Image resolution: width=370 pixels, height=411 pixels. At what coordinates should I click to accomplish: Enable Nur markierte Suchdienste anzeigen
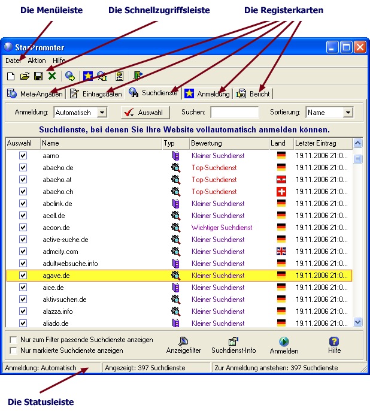coord(13,350)
